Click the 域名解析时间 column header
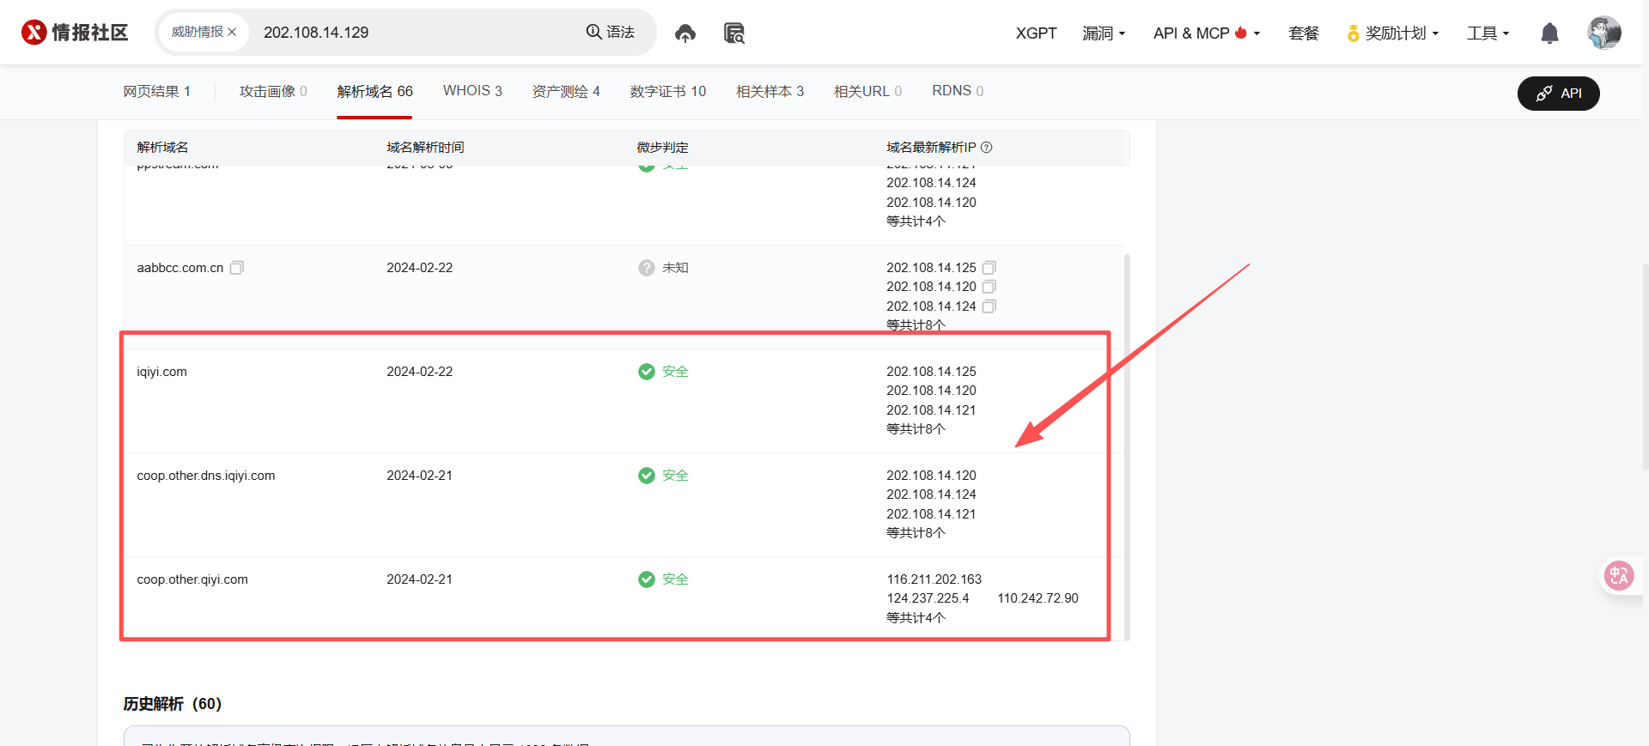Viewport: 1649px width, 746px height. (x=425, y=148)
